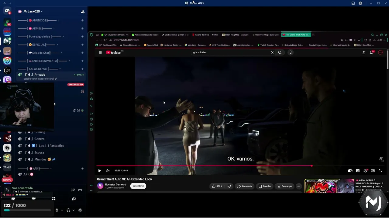Collapse the AFK category
The width and height of the screenshot is (389, 218).
[x=35, y=169]
